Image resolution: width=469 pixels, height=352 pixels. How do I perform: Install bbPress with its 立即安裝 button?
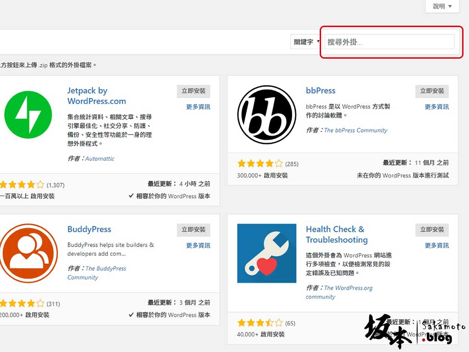(432, 91)
